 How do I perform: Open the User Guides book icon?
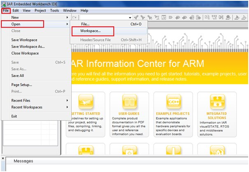click(129, 101)
